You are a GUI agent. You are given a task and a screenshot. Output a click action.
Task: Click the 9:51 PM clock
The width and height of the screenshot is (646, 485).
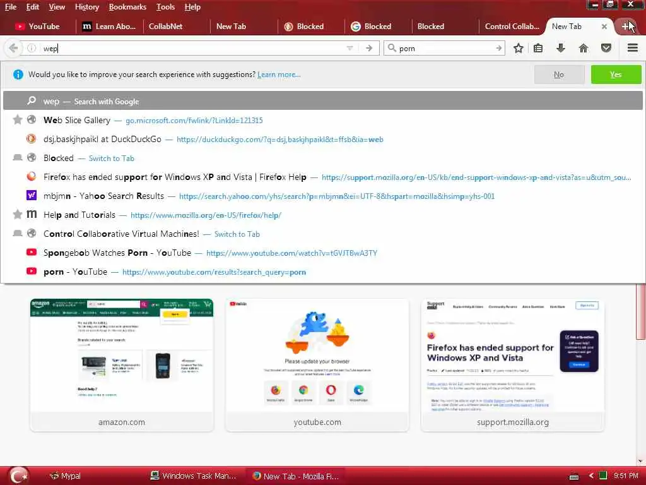[626, 476]
